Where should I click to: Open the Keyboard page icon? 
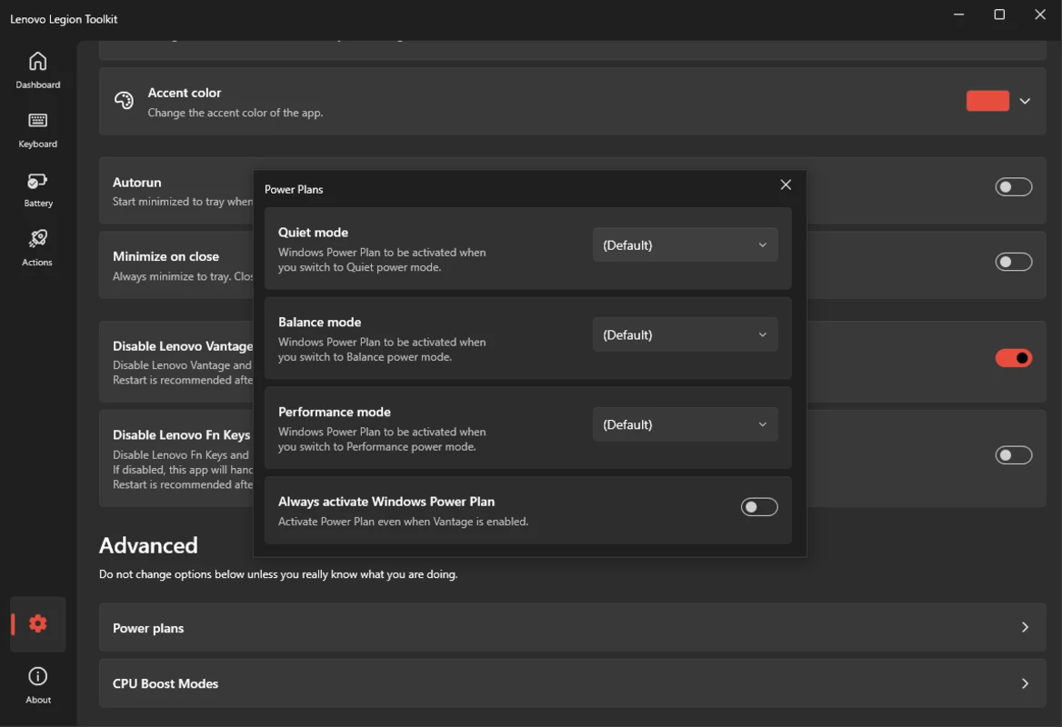[x=38, y=121]
